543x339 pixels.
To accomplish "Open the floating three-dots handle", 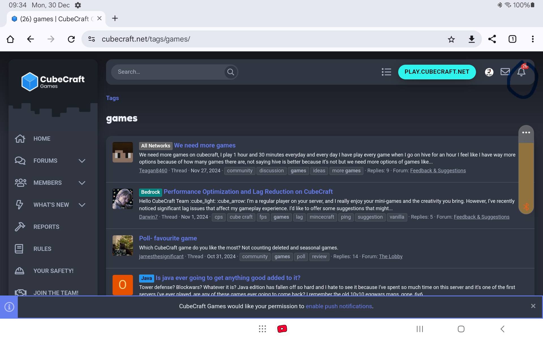I will [x=526, y=132].
